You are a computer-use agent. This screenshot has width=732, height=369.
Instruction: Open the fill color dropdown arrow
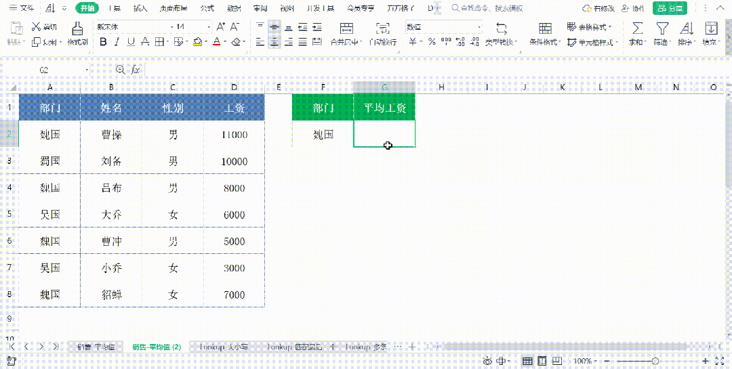(x=206, y=42)
